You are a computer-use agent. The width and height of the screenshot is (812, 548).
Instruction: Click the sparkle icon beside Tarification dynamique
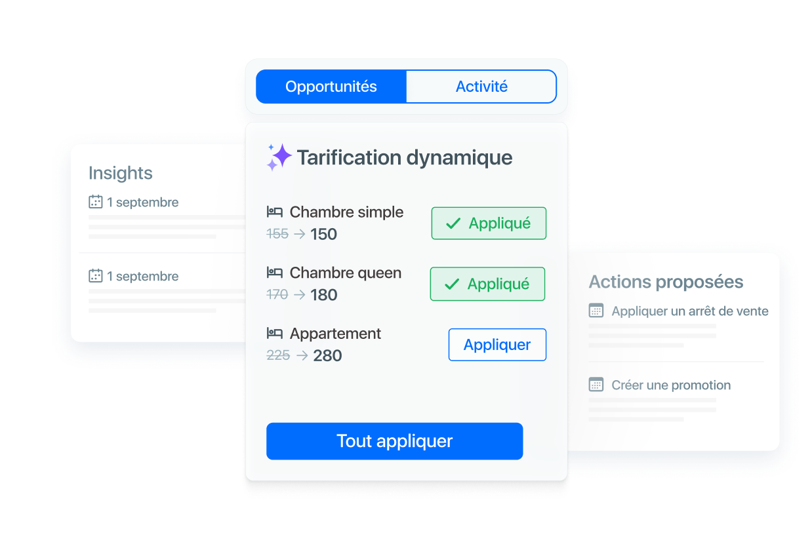point(279,157)
